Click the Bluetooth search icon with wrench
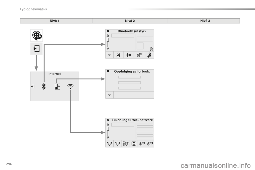 [118, 55]
